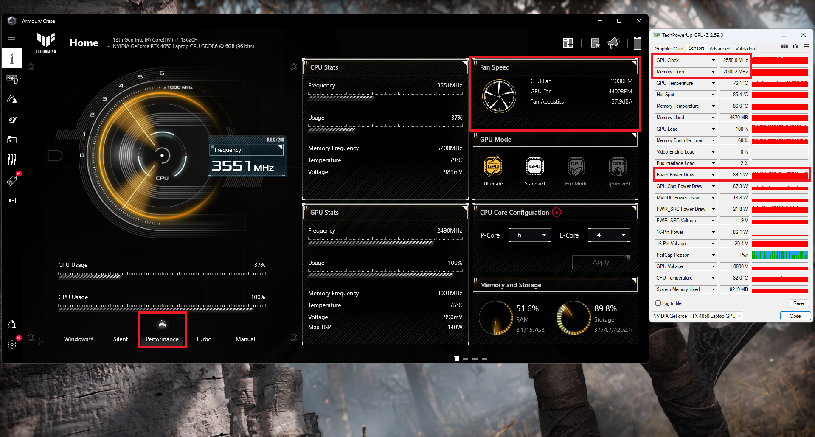Click the CPU Core Configuration info icon
Viewport: 815px width, 437px height.
click(556, 212)
